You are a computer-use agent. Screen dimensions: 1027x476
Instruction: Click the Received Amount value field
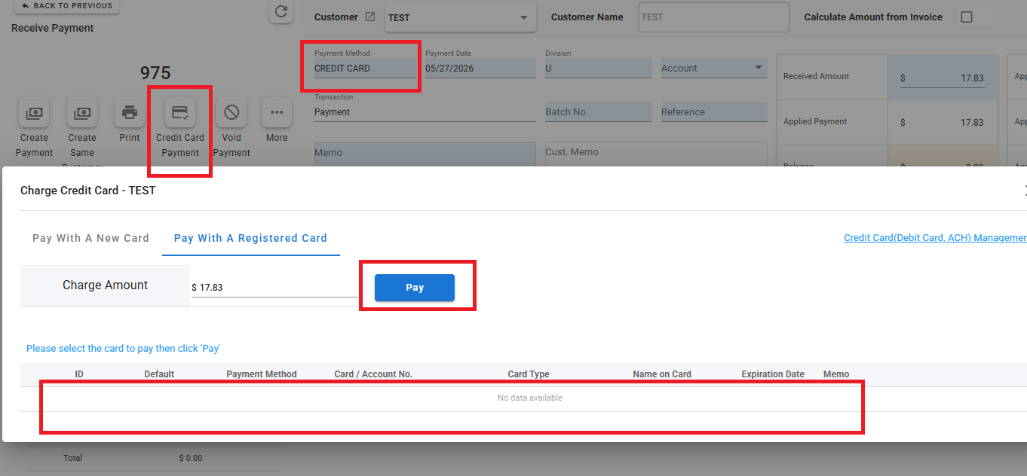[943, 78]
